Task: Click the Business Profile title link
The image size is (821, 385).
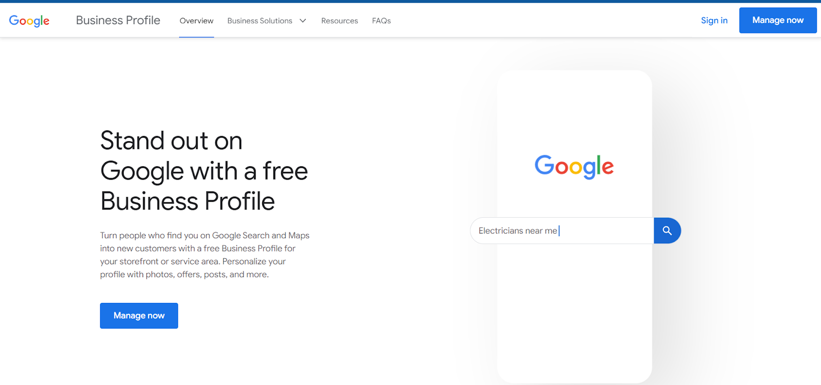Action: (118, 20)
